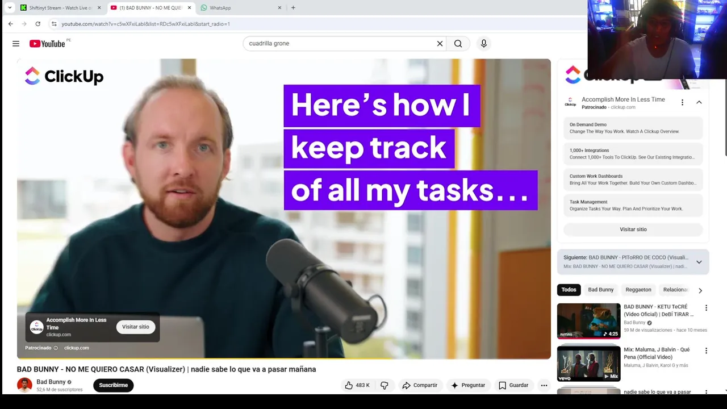Click the browser forward arrow
This screenshot has height=409, width=727.
point(24,24)
